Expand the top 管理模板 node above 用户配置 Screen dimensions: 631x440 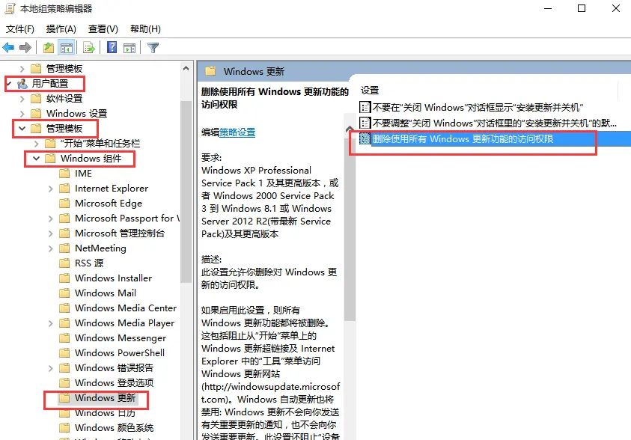22,69
